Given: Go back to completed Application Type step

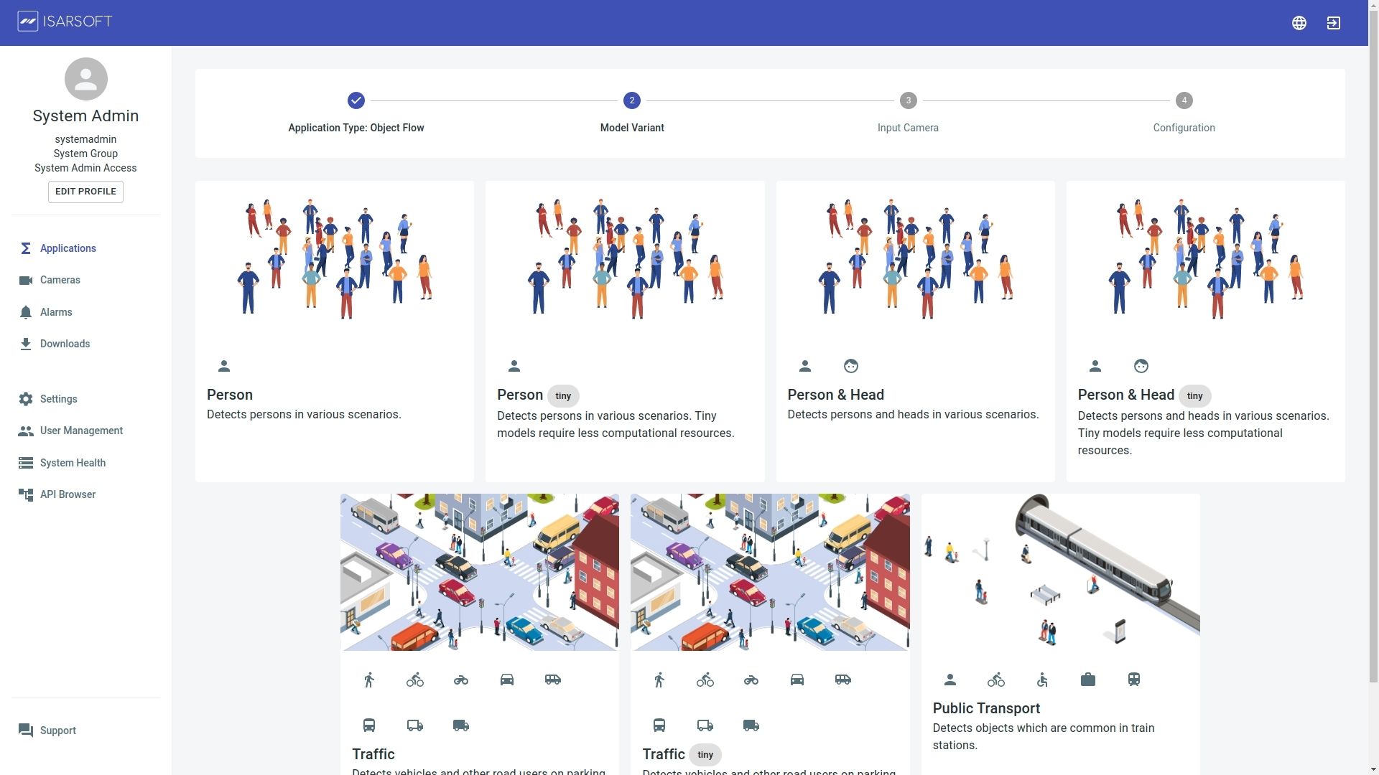Looking at the screenshot, I should click(x=356, y=101).
